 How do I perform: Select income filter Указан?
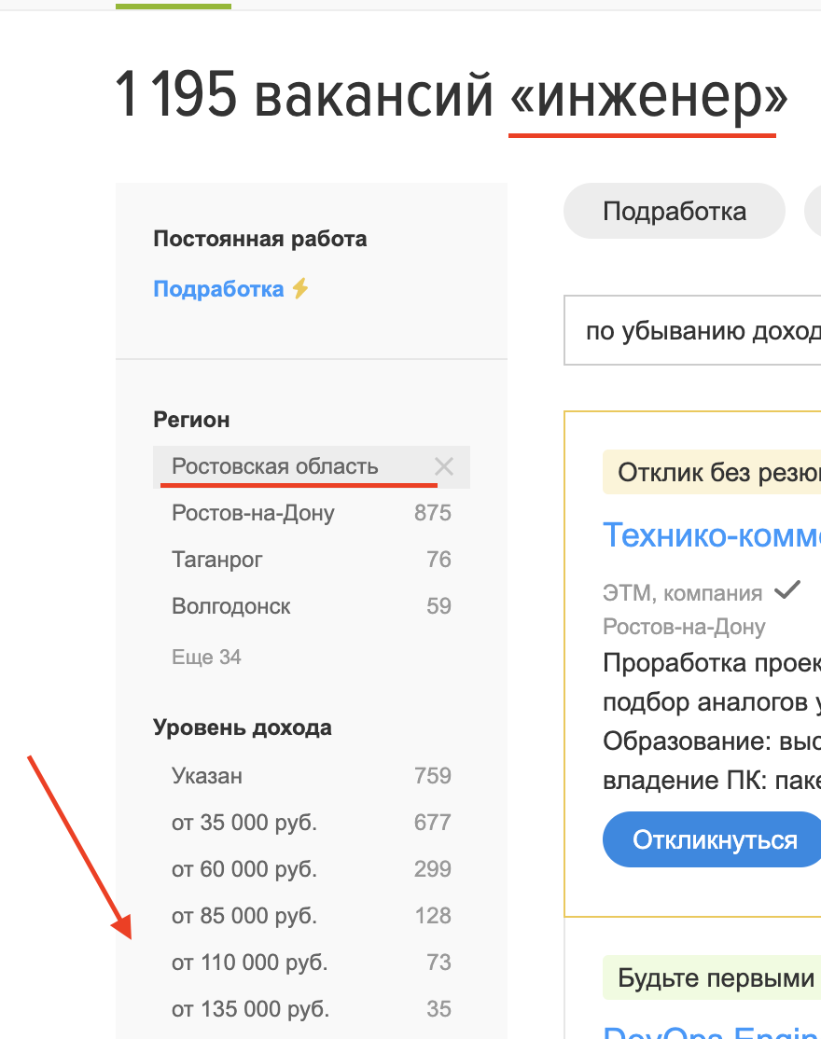coord(207,776)
